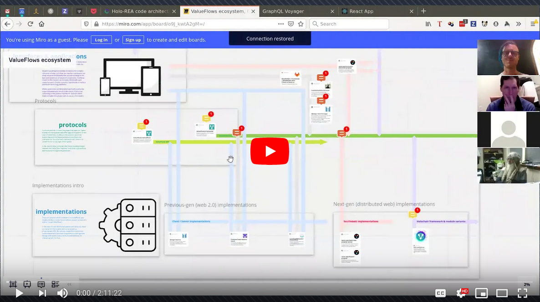Switch to GraphQL Voyager tab
The width and height of the screenshot is (540, 302).
tap(283, 11)
